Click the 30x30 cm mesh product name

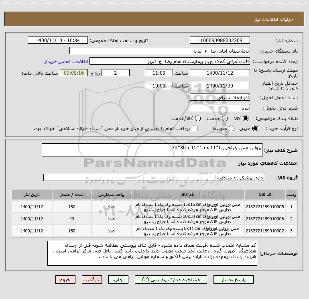(188, 219)
